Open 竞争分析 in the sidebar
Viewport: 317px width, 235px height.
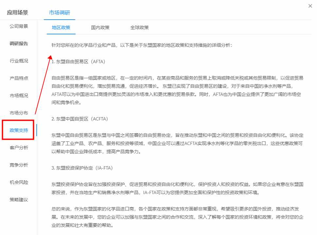click(x=19, y=165)
